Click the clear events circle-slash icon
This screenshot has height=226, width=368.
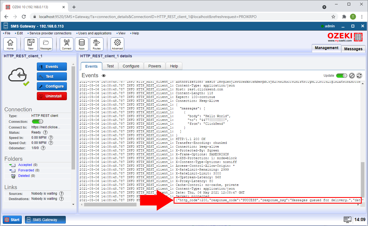tap(352, 76)
